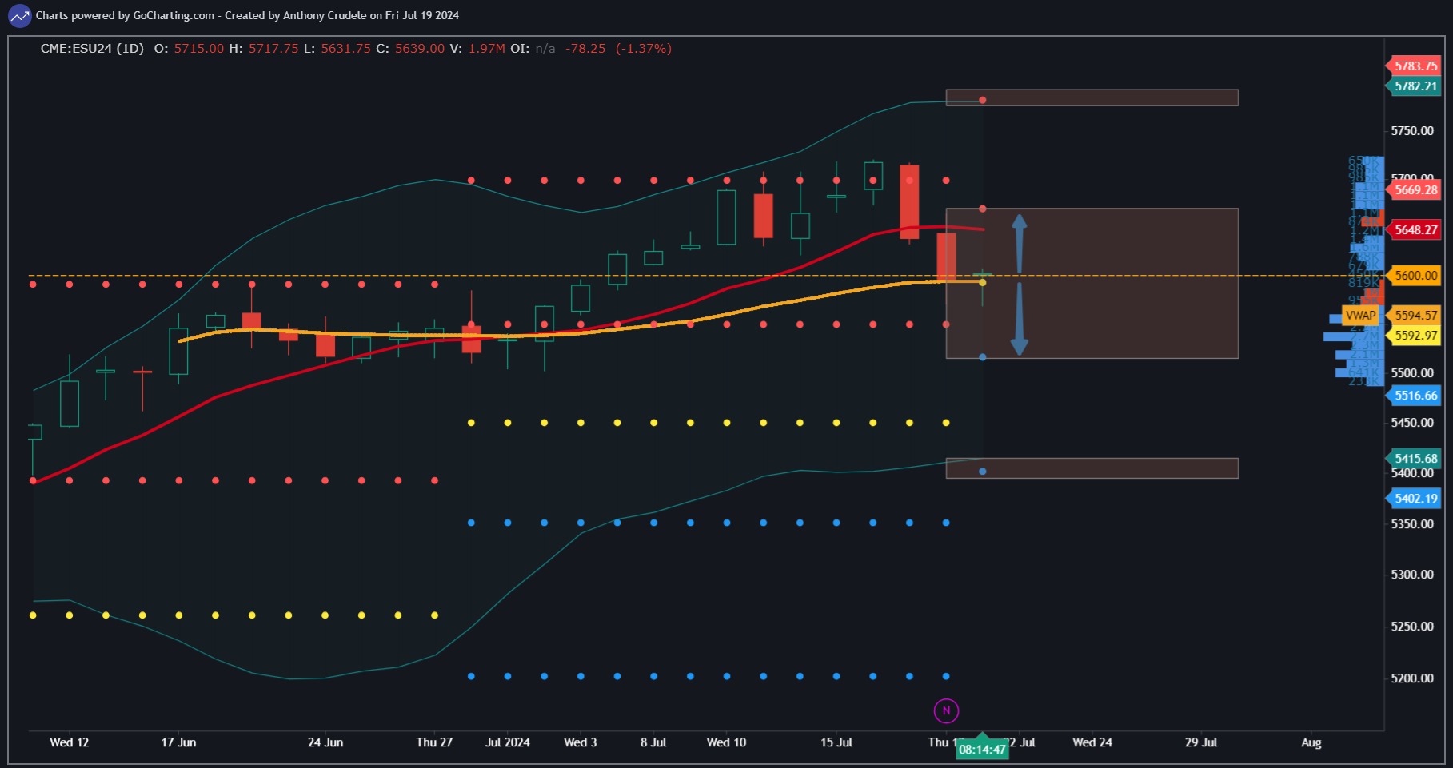Click the 5500.00 price axis tick
Viewport: 1453px width, 768px height.
[x=1412, y=372]
